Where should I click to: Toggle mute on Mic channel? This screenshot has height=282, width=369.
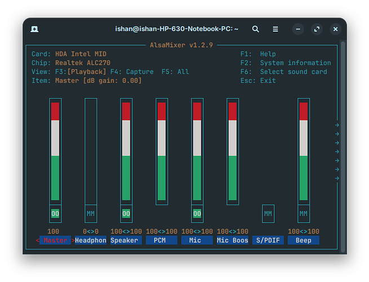(197, 214)
